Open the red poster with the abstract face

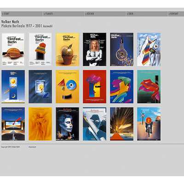(x=95, y=86)
